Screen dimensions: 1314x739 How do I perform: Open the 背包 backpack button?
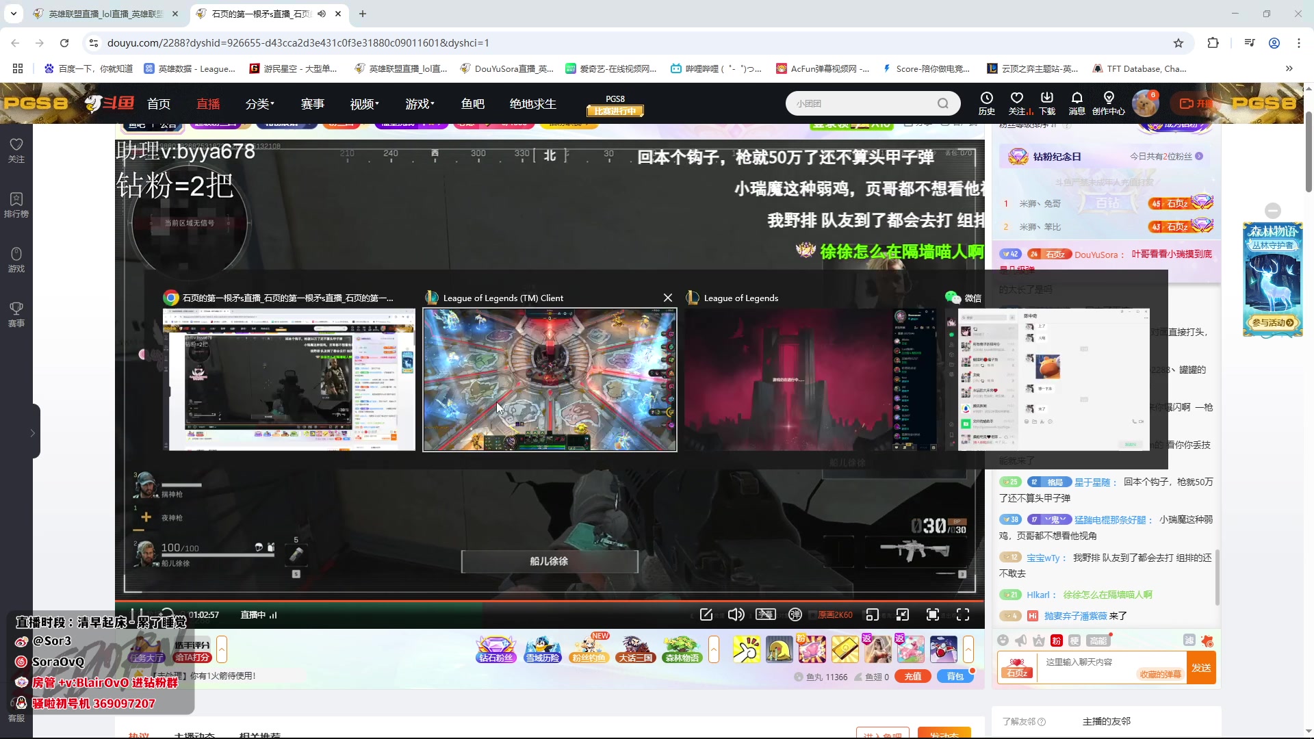click(955, 676)
